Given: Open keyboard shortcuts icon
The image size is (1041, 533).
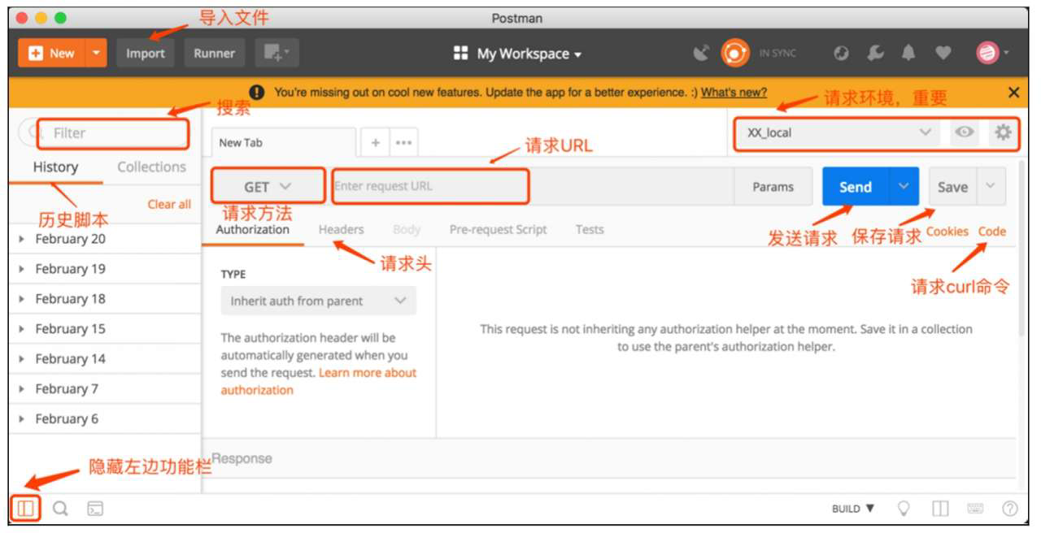Looking at the screenshot, I should click(x=975, y=509).
